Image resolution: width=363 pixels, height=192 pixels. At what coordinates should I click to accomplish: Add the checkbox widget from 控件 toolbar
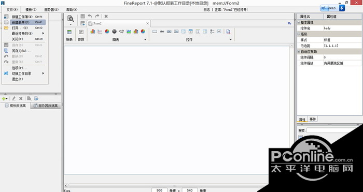pyautogui.click(x=219, y=32)
